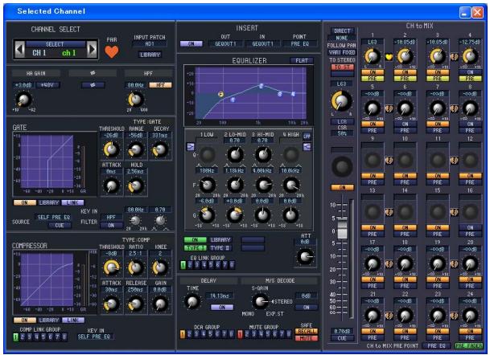Viewport: 490px width, 355px height.
Task: Click broken heart icon between mix 13 and 14
Action: [389, 212]
